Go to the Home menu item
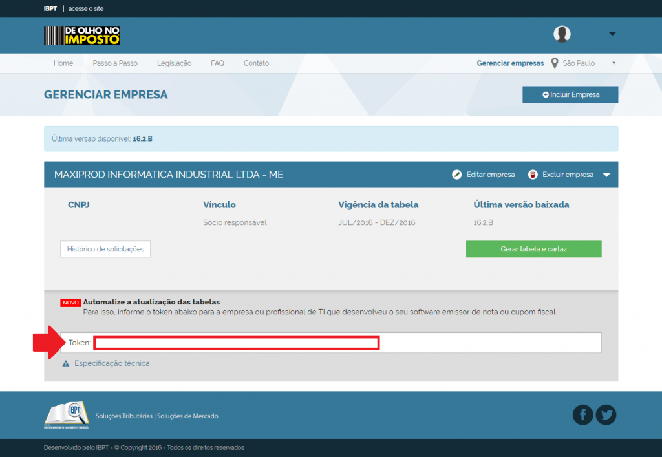This screenshot has height=457, width=662. click(x=63, y=63)
